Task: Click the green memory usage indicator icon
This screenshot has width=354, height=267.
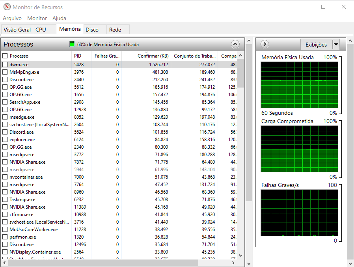Action: coord(72,44)
